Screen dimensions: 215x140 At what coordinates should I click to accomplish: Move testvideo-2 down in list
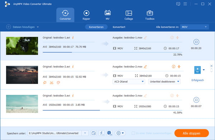point(211,71)
